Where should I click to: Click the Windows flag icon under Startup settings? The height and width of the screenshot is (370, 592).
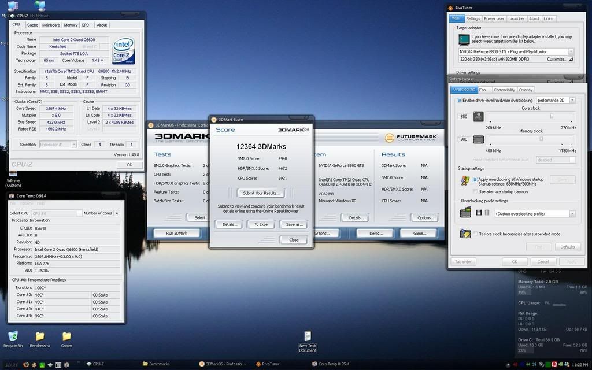pos(465,181)
